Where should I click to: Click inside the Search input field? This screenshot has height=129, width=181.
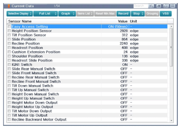pyautogui.click(x=141, y=6)
